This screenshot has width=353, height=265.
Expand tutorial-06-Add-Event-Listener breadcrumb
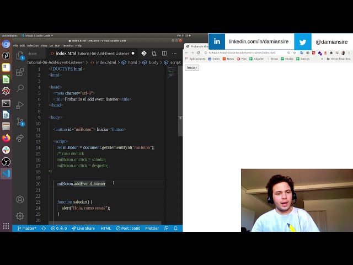(56, 62)
